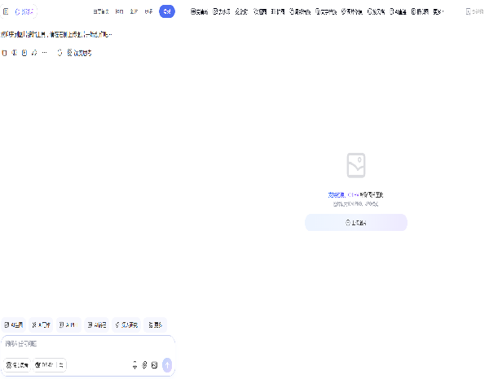Image resolution: width=489 pixels, height=379 pixels.
Task: Click the copy icon under the chat message
Action: pos(5,53)
